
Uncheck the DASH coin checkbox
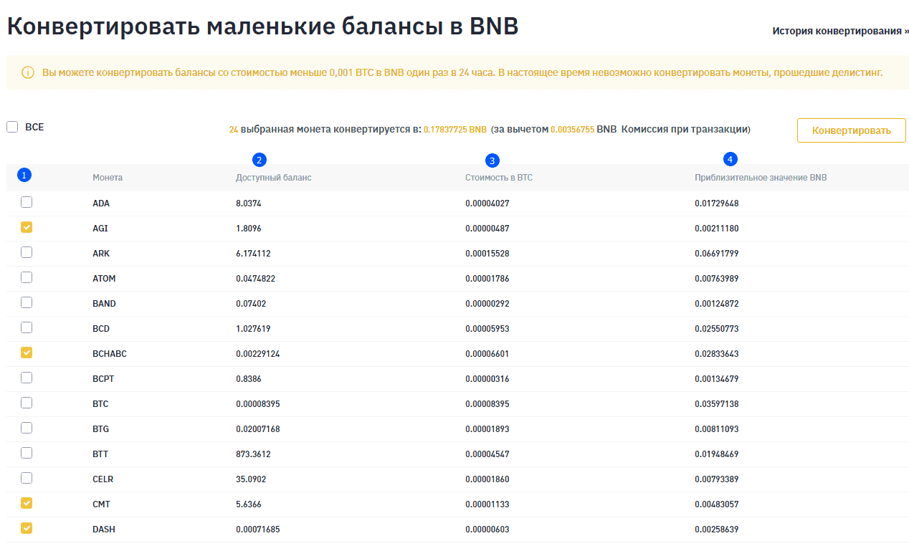coord(27,529)
